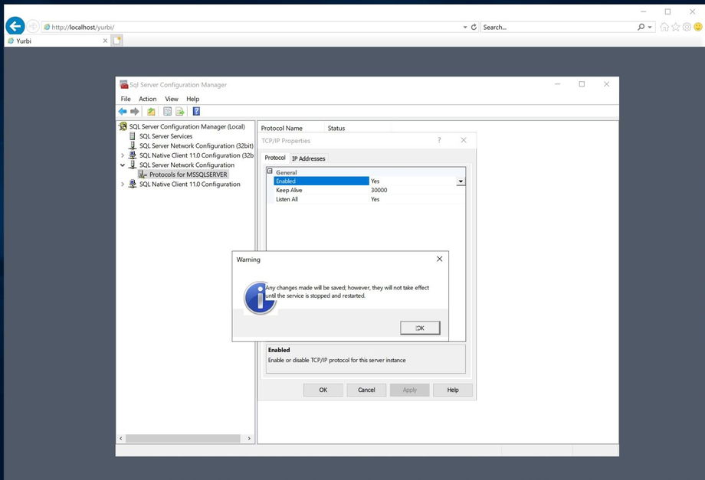Click the blue Back arrow in MMC toolbar
Viewport: 705px width, 480px height.
pyautogui.click(x=123, y=112)
